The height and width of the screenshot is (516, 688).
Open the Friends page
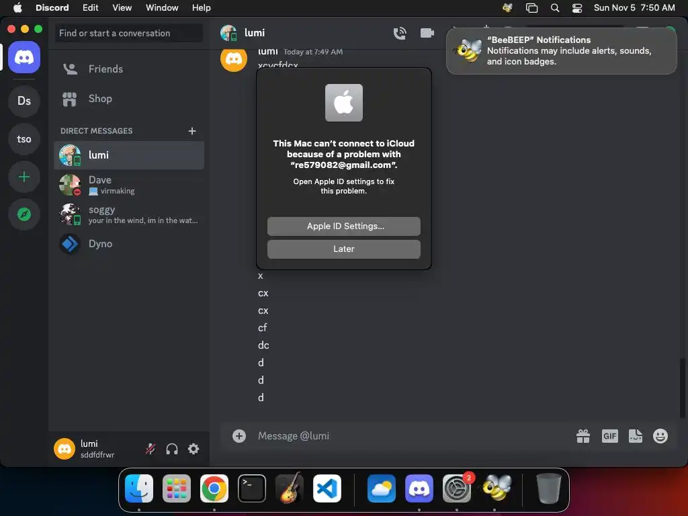[129, 69]
